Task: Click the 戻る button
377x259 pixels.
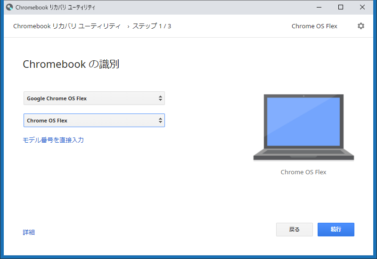Action: pos(294,229)
